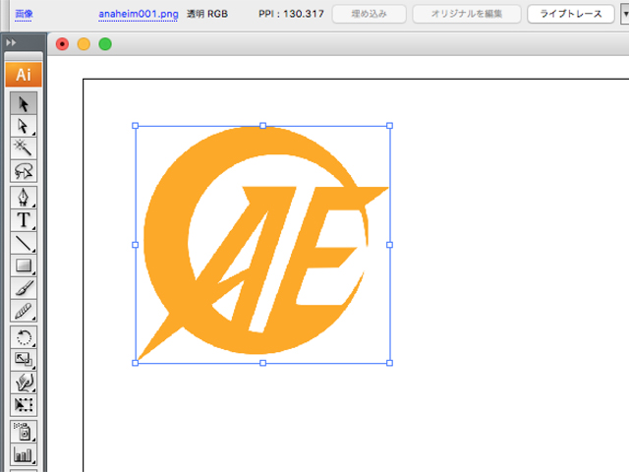Pick the Lasso tool
The image size is (629, 472).
click(x=24, y=171)
